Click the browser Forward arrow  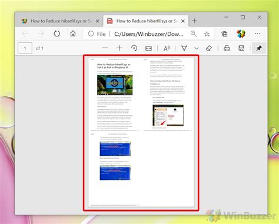(x=41, y=34)
